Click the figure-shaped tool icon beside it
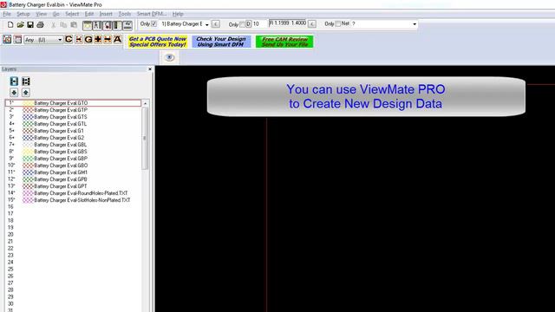The height and width of the screenshot is (312, 555). click(x=97, y=25)
